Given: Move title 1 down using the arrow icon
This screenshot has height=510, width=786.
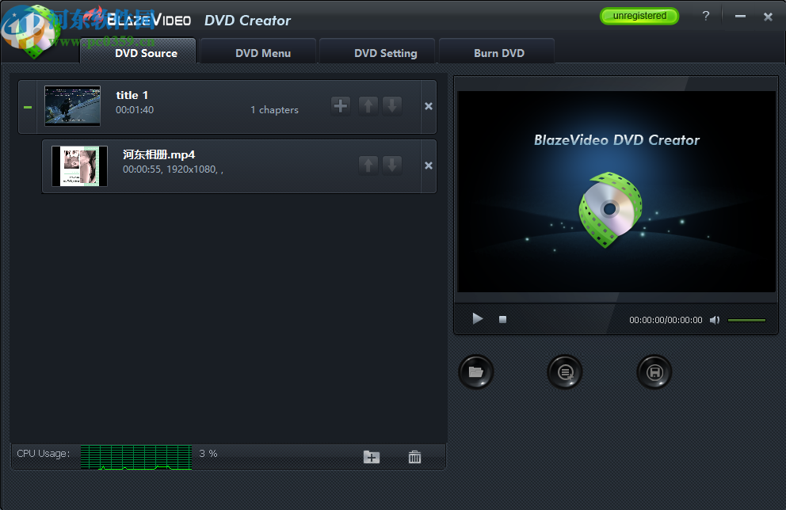Looking at the screenshot, I should [392, 105].
